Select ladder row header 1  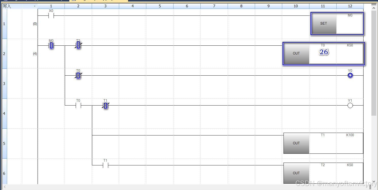point(4,24)
